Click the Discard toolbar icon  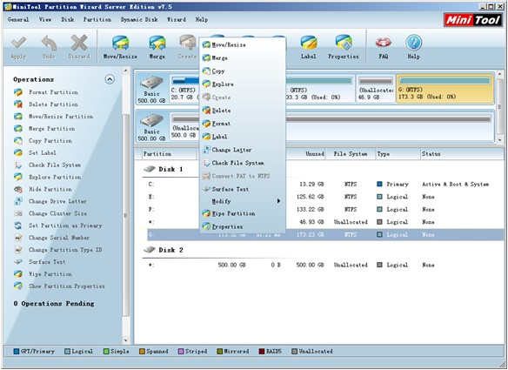pos(79,48)
